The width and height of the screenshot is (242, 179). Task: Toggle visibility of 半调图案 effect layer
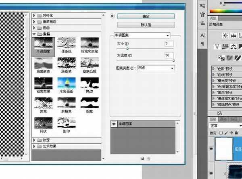[113, 125]
